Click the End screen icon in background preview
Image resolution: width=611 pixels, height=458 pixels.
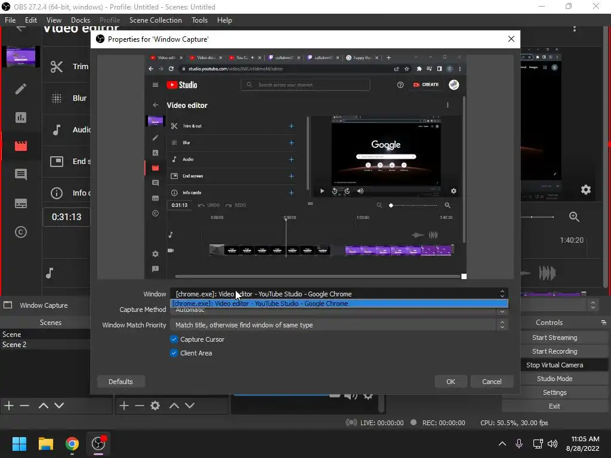pyautogui.click(x=57, y=161)
